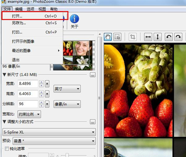
Task: Open the 视图 menu
Action: coord(42,9)
